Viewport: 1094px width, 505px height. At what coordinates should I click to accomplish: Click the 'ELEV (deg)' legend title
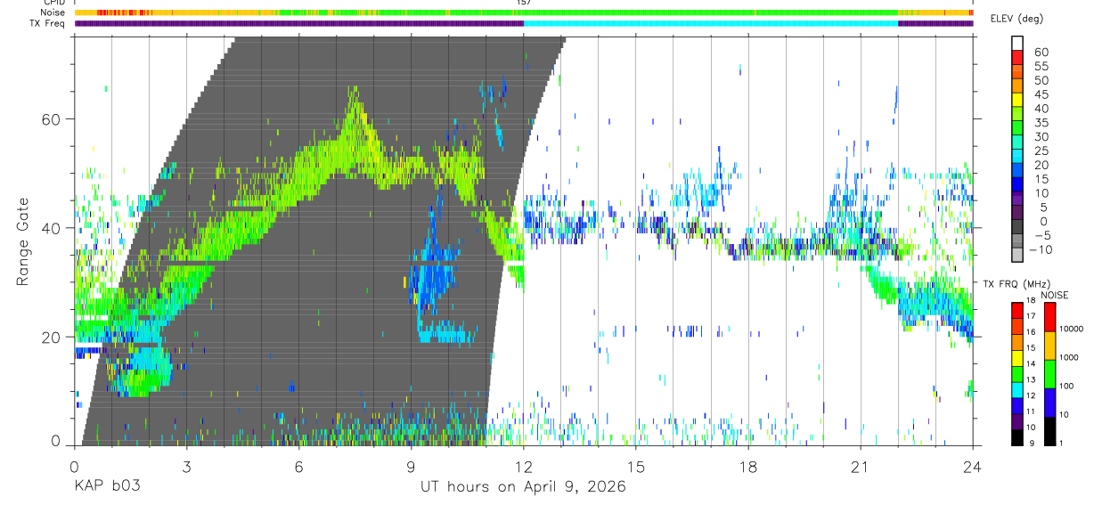pos(1017,19)
